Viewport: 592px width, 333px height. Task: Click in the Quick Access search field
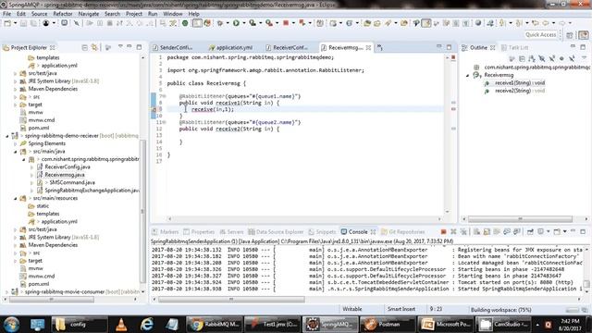click(540, 35)
